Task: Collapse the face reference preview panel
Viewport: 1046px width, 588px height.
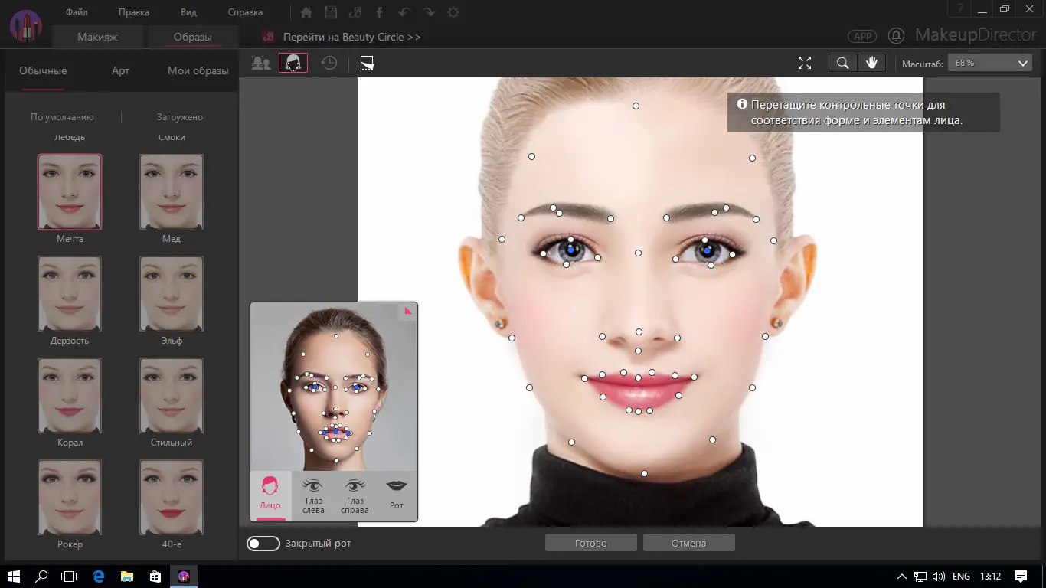Action: [x=408, y=311]
